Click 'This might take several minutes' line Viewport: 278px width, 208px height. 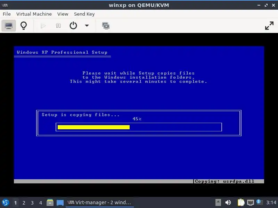138,81
